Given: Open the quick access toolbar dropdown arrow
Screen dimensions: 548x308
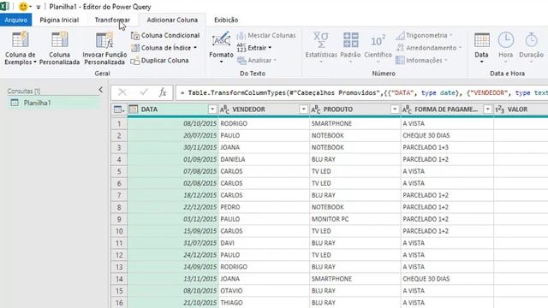Looking at the screenshot, I should 39,7.
